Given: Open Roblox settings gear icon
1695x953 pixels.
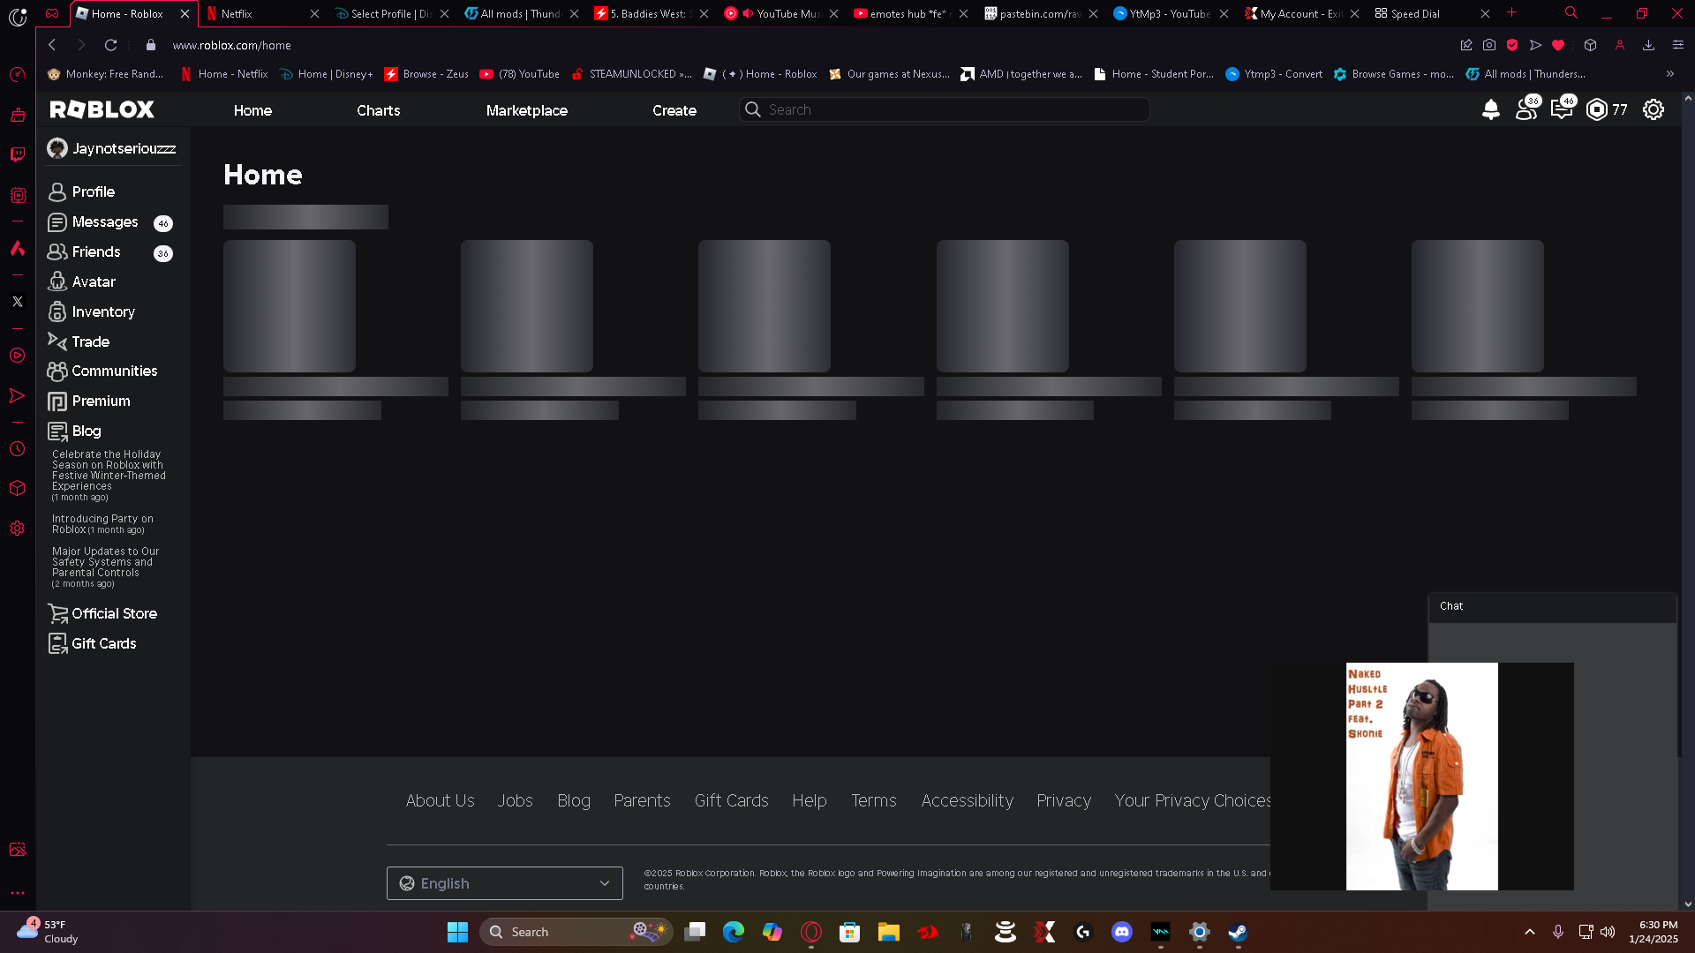Looking at the screenshot, I should click(1653, 109).
